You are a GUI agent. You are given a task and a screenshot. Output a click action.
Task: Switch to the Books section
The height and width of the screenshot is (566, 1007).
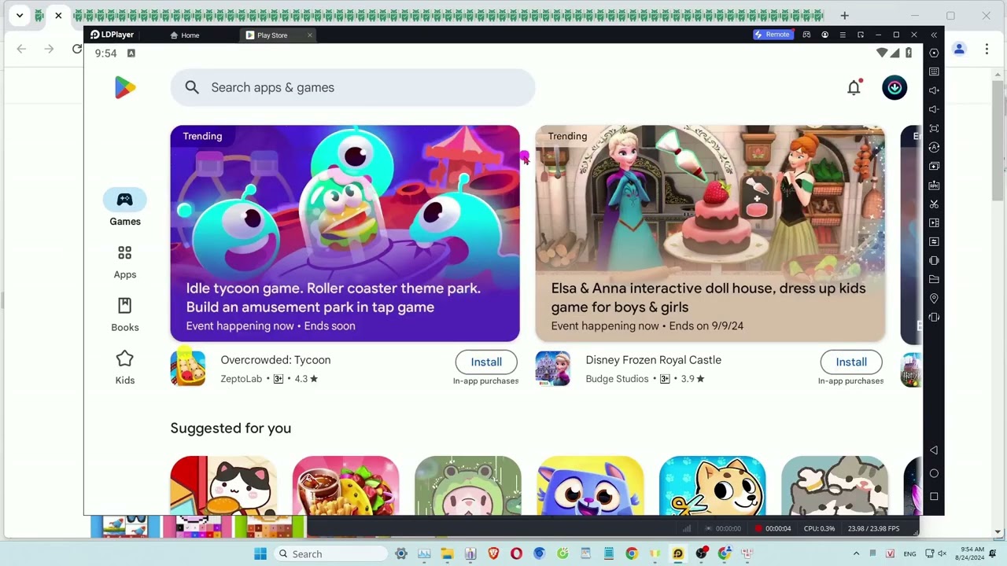125,314
